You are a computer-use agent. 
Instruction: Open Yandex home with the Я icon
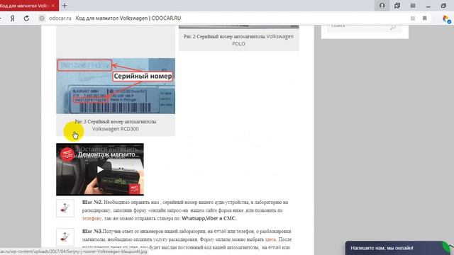tap(13, 18)
